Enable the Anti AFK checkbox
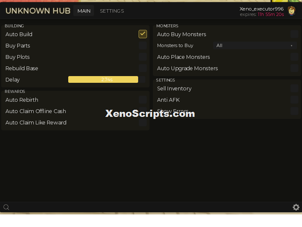The width and height of the screenshot is (302, 227). [294, 100]
